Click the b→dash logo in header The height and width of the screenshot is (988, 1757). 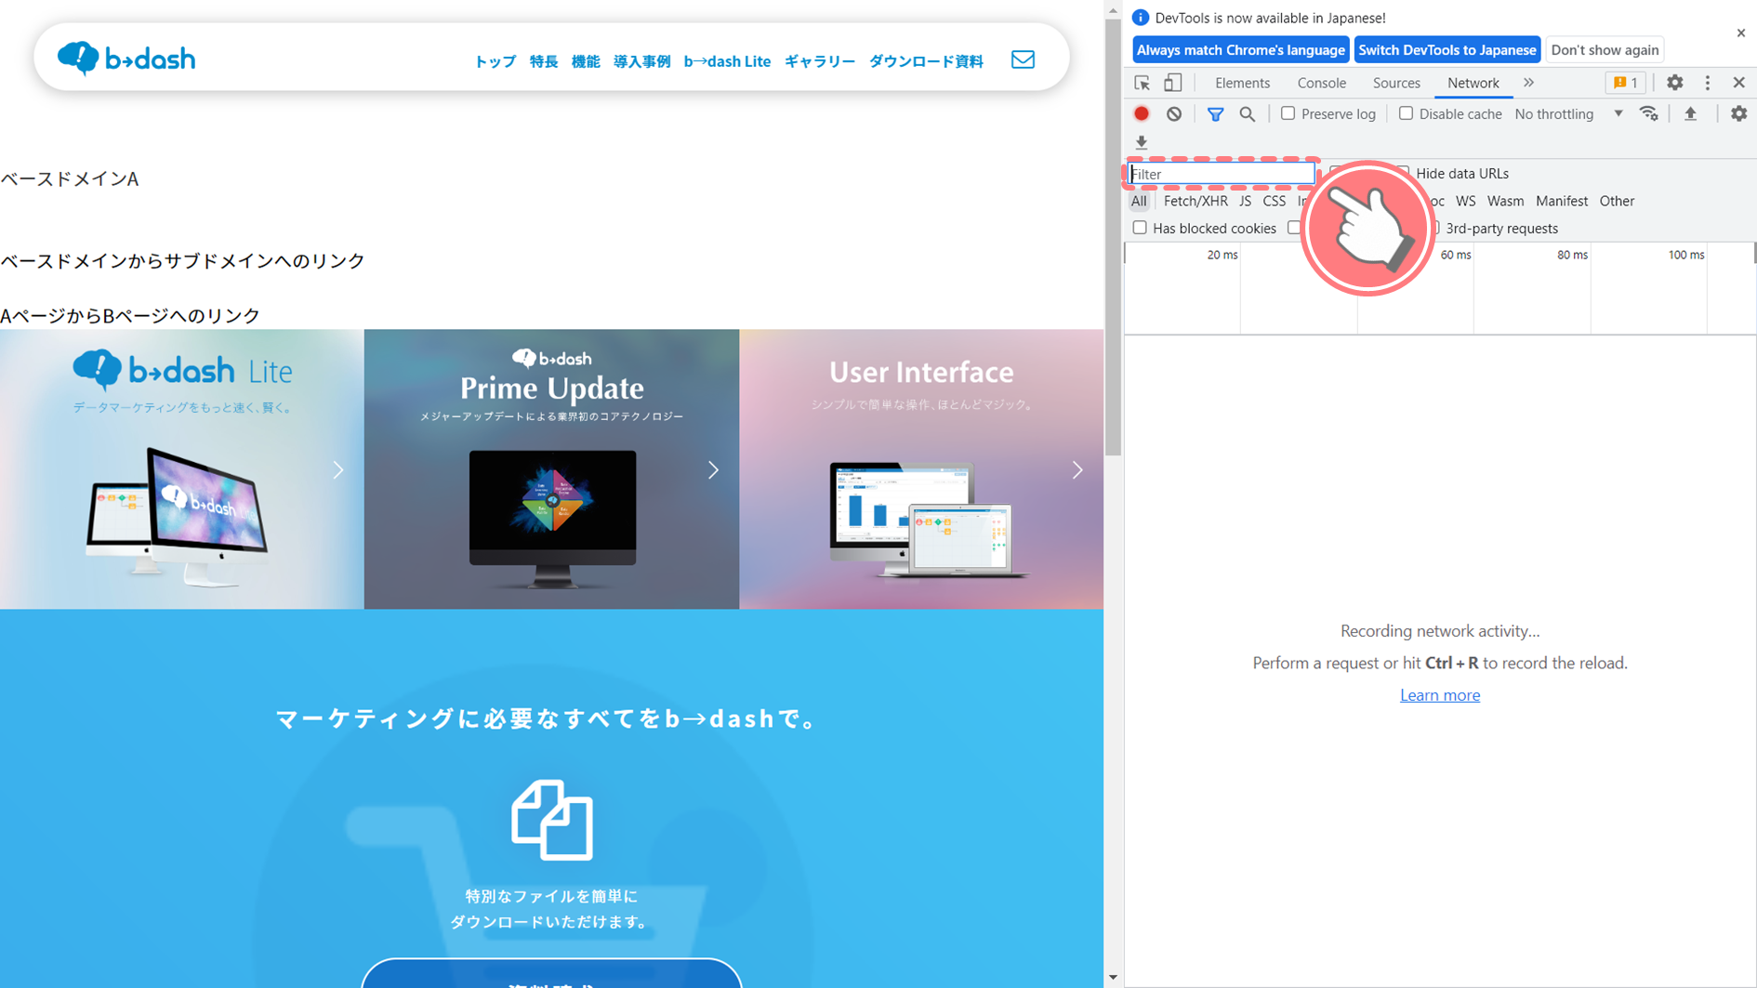tap(126, 59)
